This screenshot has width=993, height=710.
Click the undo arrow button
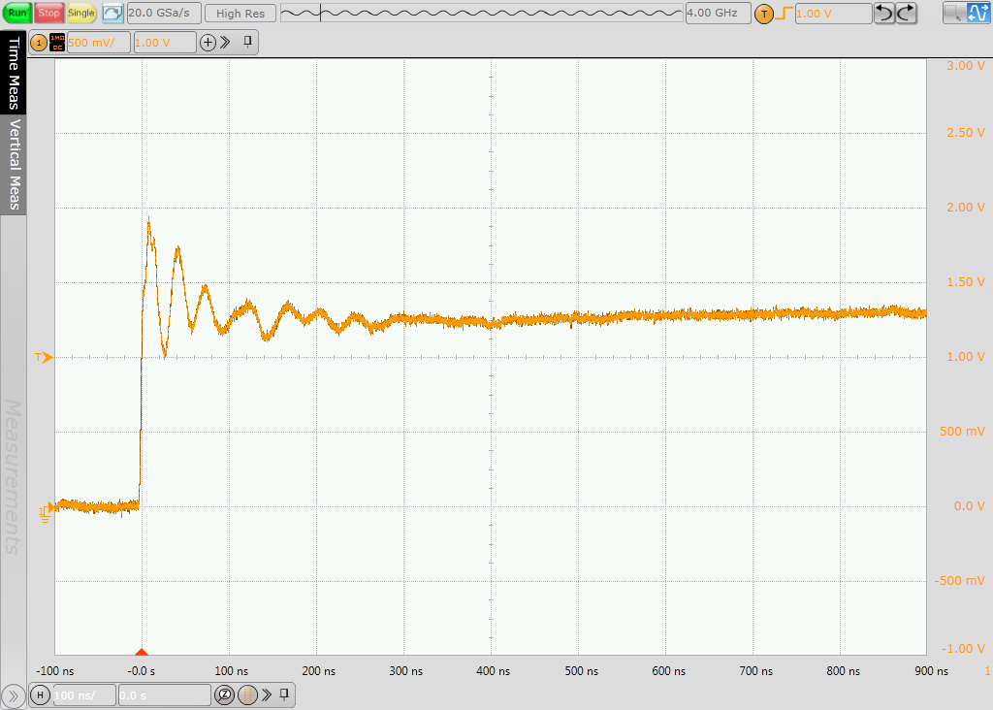tap(884, 13)
